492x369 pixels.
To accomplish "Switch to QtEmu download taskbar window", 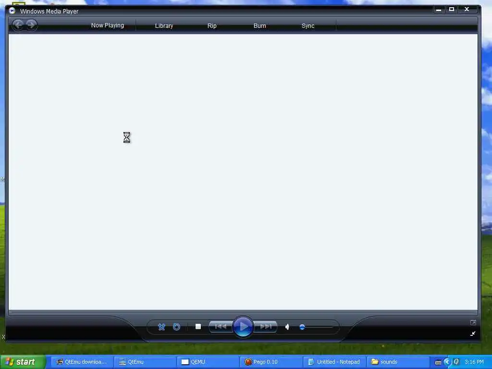I will coord(82,362).
